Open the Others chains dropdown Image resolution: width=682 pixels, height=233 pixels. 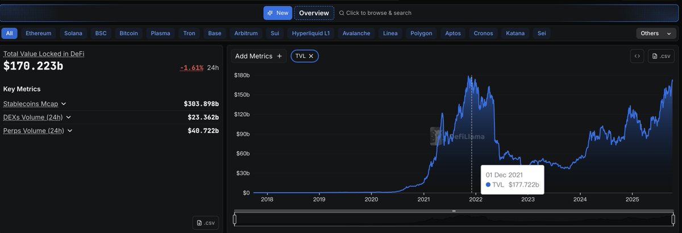click(x=656, y=33)
